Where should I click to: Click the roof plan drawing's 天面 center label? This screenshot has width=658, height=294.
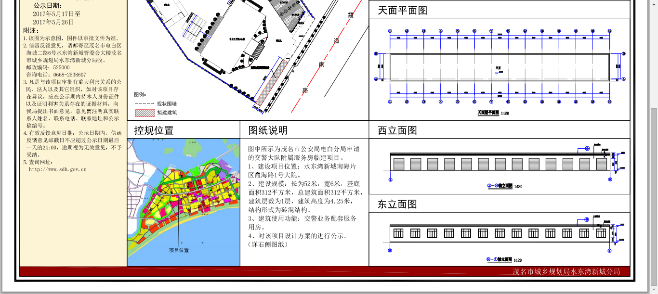pyautogui.click(x=498, y=68)
